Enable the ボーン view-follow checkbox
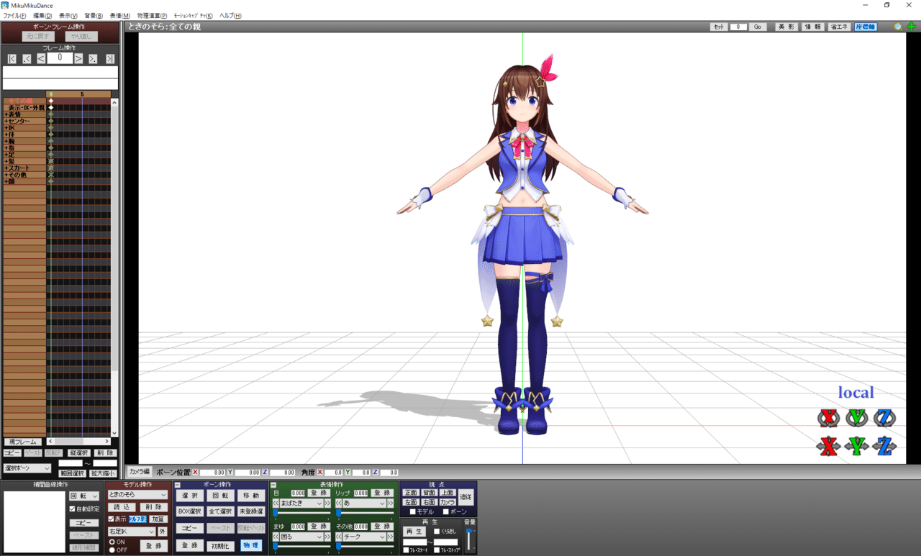The width and height of the screenshot is (921, 556). pyautogui.click(x=445, y=511)
